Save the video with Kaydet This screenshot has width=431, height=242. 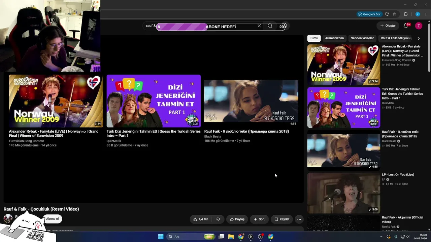pos(282,219)
